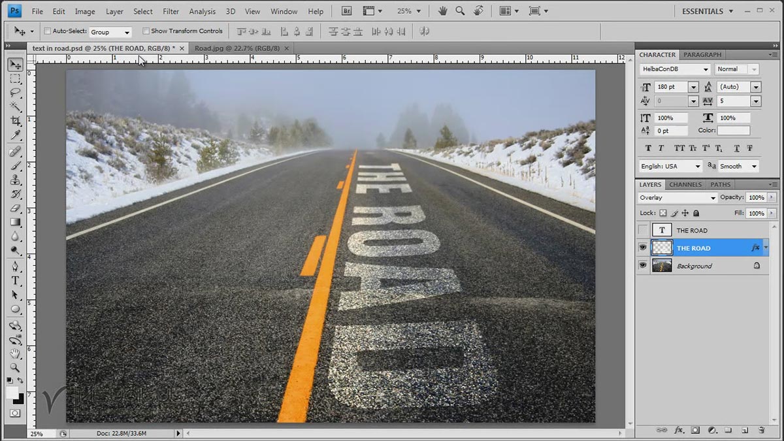This screenshot has width=784, height=441.
Task: Enable Show Transform Controls
Action: [x=145, y=31]
